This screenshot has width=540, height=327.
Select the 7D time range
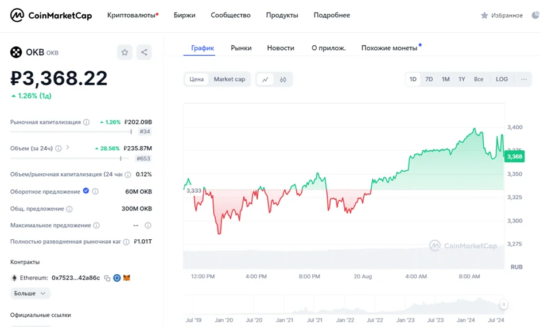coord(429,79)
